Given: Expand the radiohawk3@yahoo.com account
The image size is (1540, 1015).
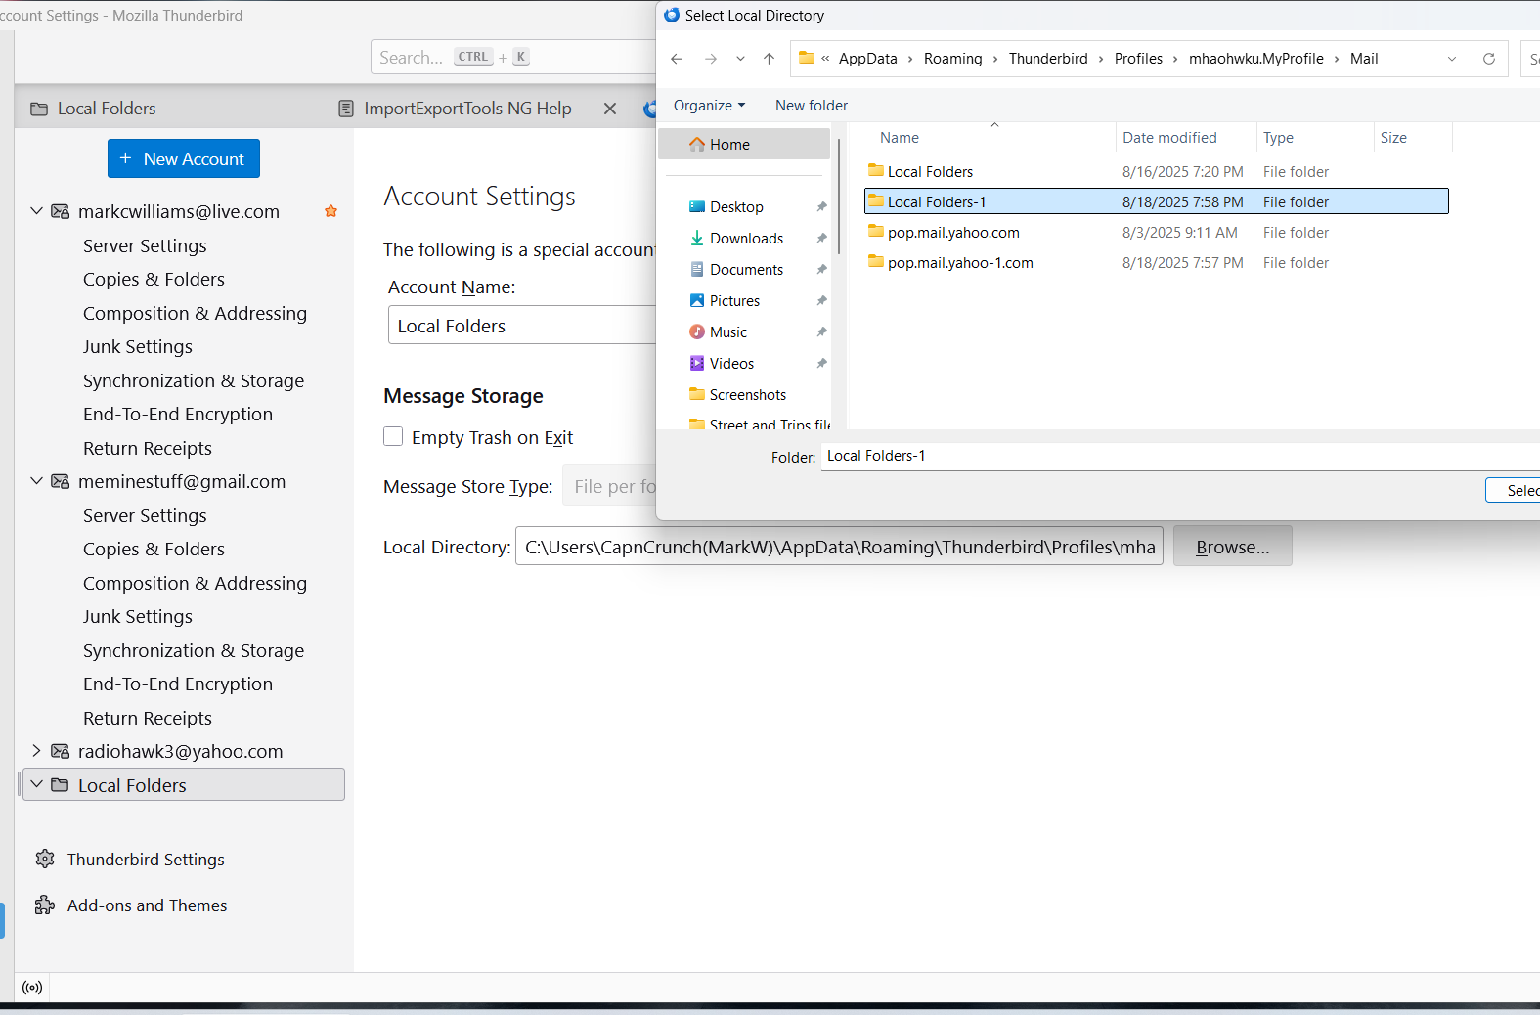Looking at the screenshot, I should [36, 751].
